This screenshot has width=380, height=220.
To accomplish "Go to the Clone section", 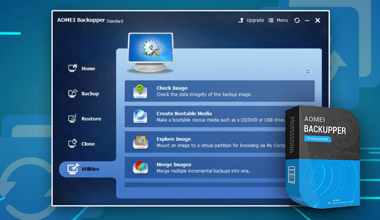I will pyautogui.click(x=82, y=144).
